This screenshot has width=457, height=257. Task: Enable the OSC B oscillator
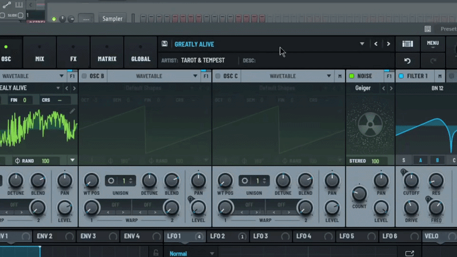pos(84,76)
